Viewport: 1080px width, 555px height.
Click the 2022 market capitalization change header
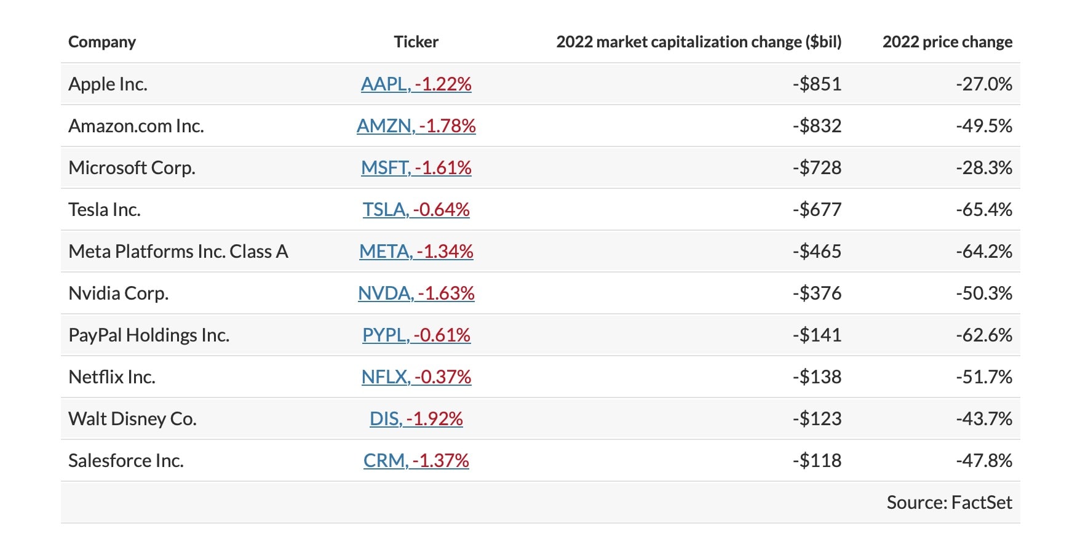coord(699,42)
